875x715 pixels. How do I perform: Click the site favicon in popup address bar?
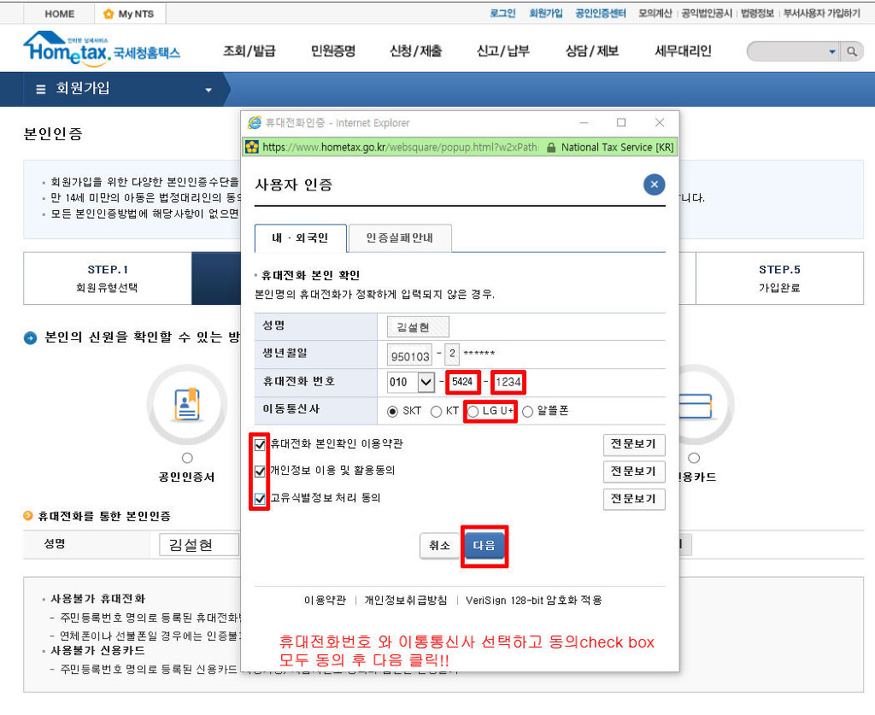pyautogui.click(x=252, y=147)
